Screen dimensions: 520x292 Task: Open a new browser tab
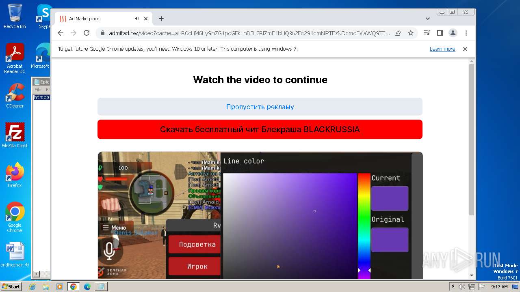coord(161,19)
